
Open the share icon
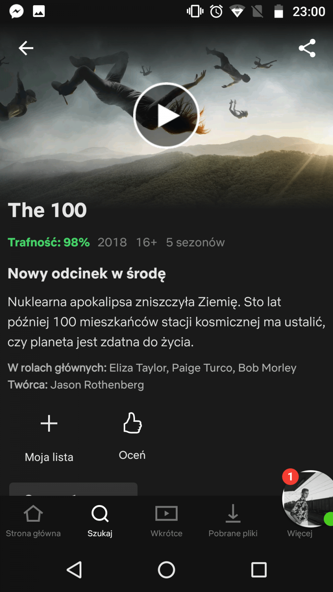[x=307, y=48]
